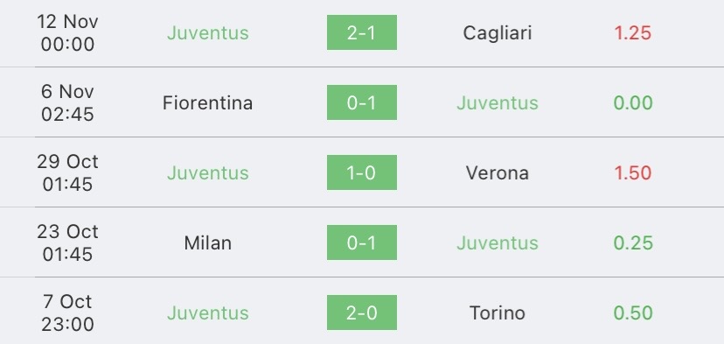Open the 0-1 Fiorentina vs Juventus score
Viewport: 724px width, 344px height.
361,102
